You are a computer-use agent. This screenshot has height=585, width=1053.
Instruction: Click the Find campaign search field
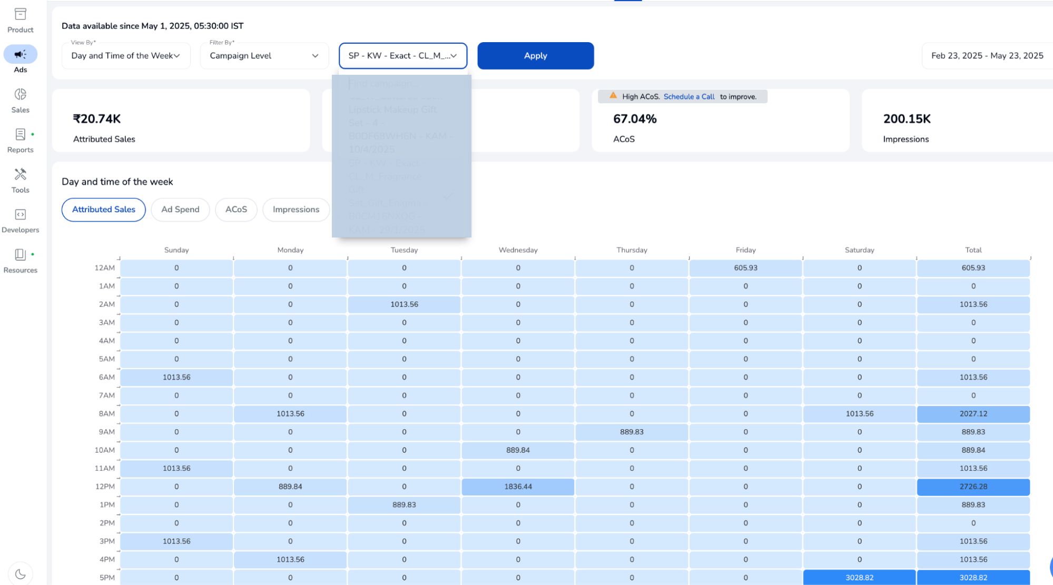click(x=401, y=83)
